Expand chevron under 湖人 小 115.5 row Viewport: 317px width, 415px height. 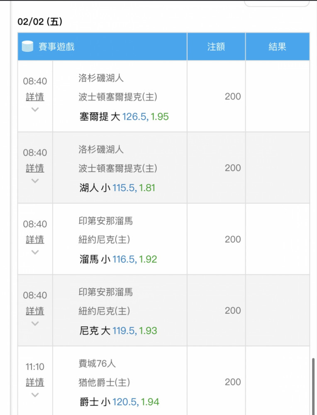pos(35,181)
